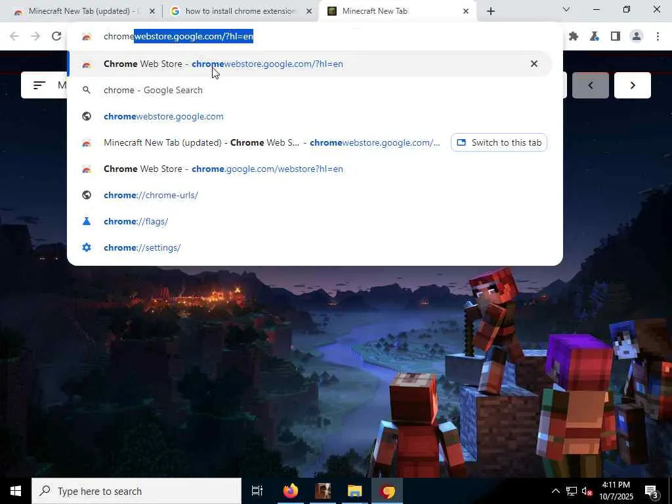Close the active Minecraft New Tab
This screenshot has width=672, height=504.
click(x=466, y=12)
